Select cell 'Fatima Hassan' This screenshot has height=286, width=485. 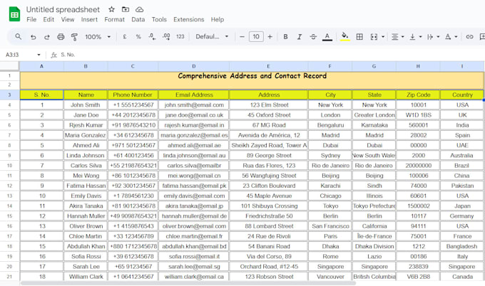[86, 186]
